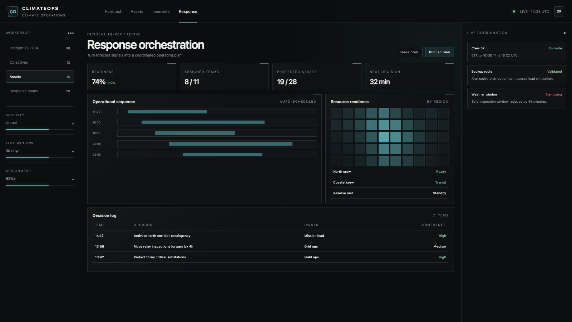Click the ClimateOps CO logo icon
The image size is (572, 322).
(13, 11)
